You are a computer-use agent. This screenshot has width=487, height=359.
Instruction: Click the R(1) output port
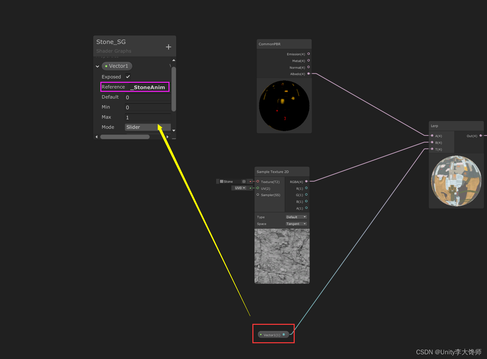(x=306, y=188)
